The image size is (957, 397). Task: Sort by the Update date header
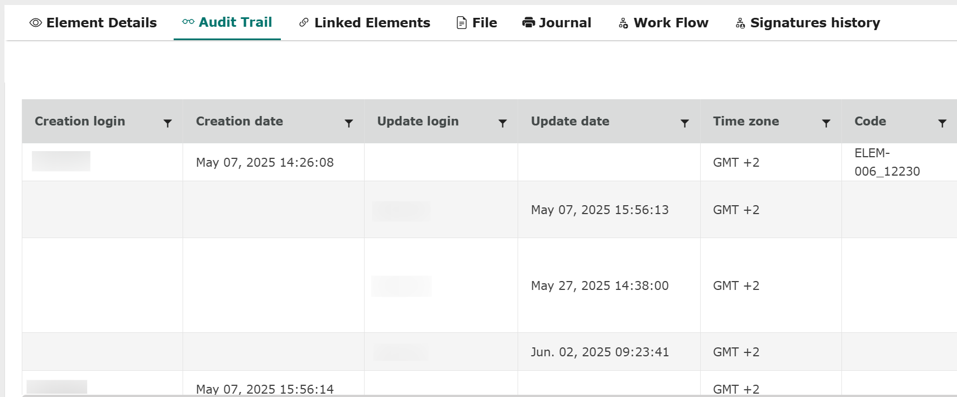570,122
